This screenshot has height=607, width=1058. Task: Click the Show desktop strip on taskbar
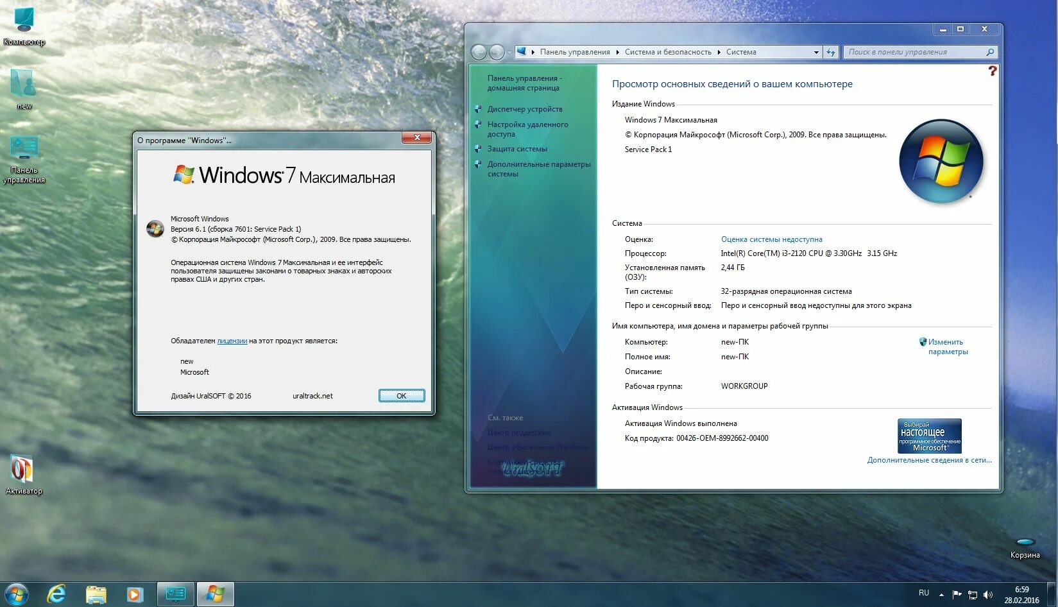click(1053, 595)
